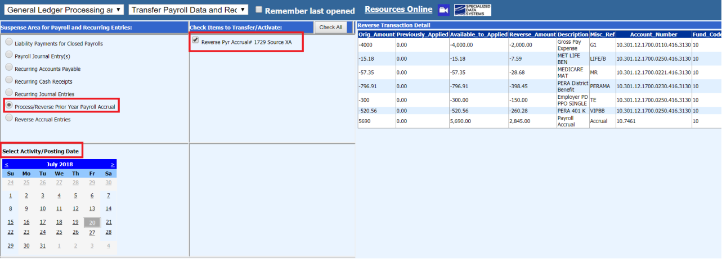Select July 31 in the calendar
The height and width of the screenshot is (259, 722).
point(43,246)
